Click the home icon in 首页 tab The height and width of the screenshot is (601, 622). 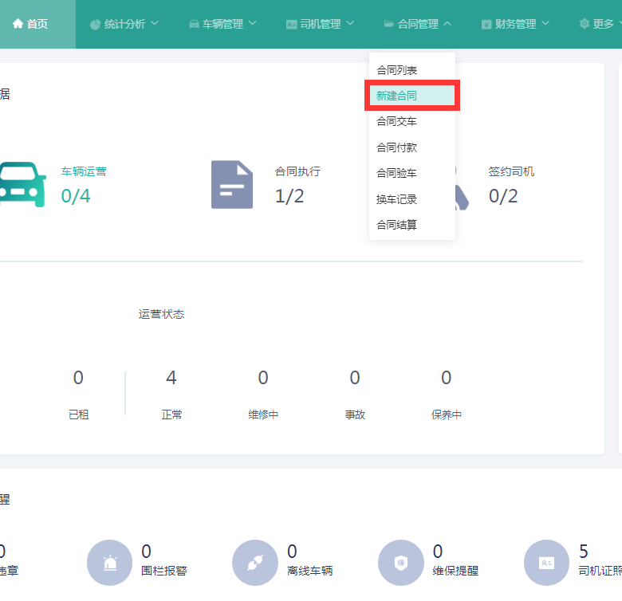point(18,24)
